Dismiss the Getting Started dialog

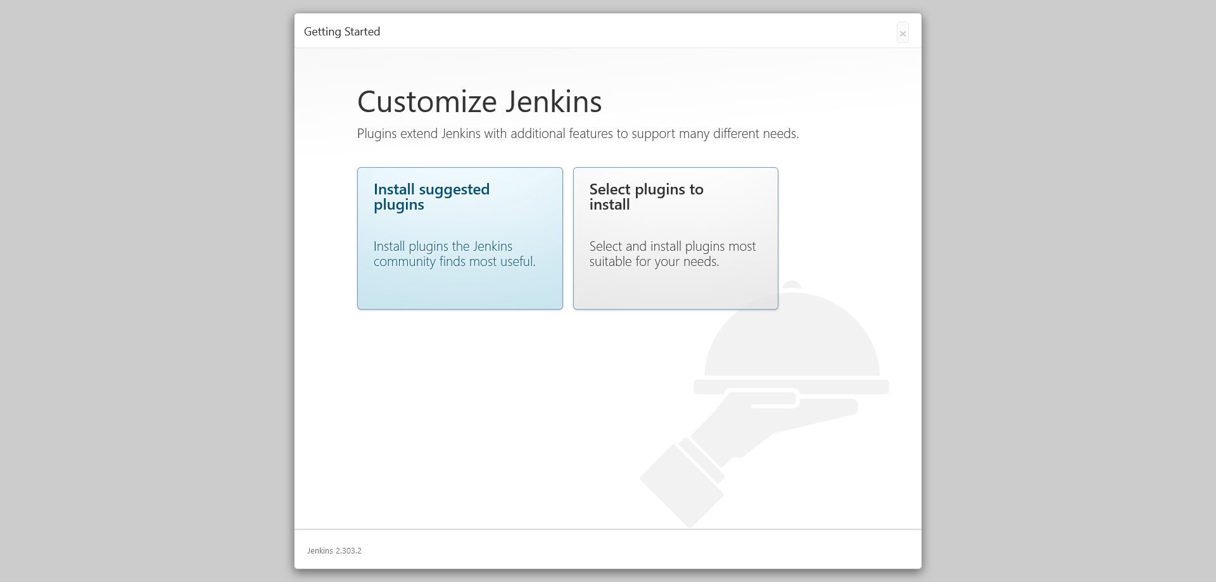click(902, 32)
